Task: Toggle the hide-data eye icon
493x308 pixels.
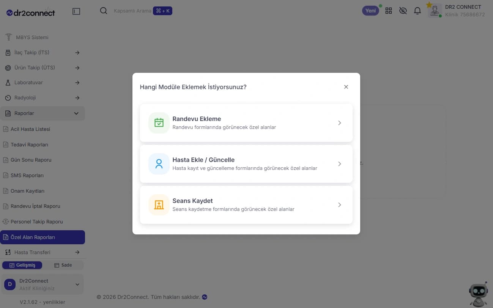Action: [x=403, y=11]
